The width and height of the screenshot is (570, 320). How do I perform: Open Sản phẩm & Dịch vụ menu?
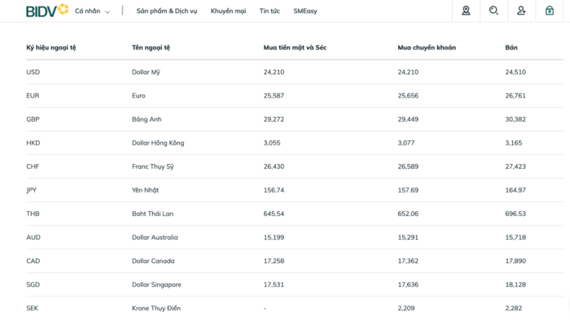click(x=167, y=11)
